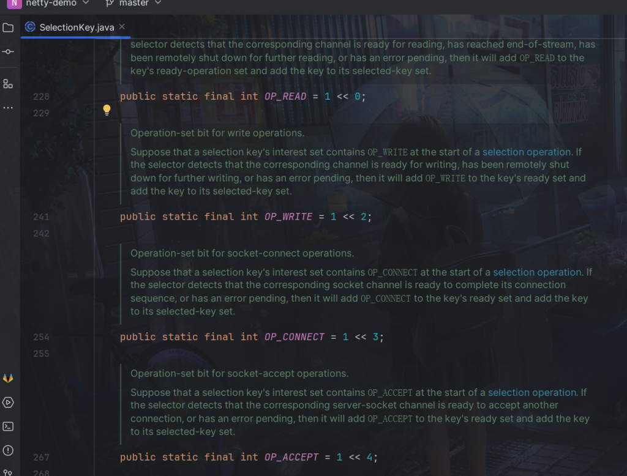Open the Commit tool window

8,51
